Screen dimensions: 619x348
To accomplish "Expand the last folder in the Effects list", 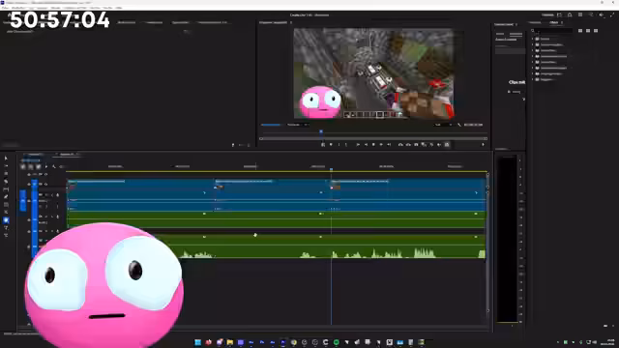I will coord(533,79).
